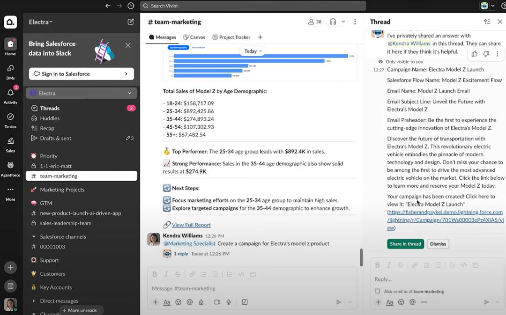Click the Share in thread button

pos(405,244)
